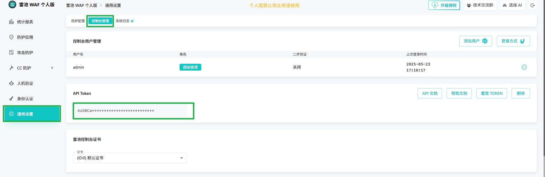Click the 添加用户 button
The width and height of the screenshot is (545, 177).
click(x=475, y=41)
